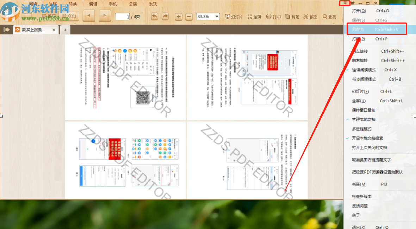The image size is (416, 229).
Task: Click the PDF page containing the QR code
Action: point(125,77)
